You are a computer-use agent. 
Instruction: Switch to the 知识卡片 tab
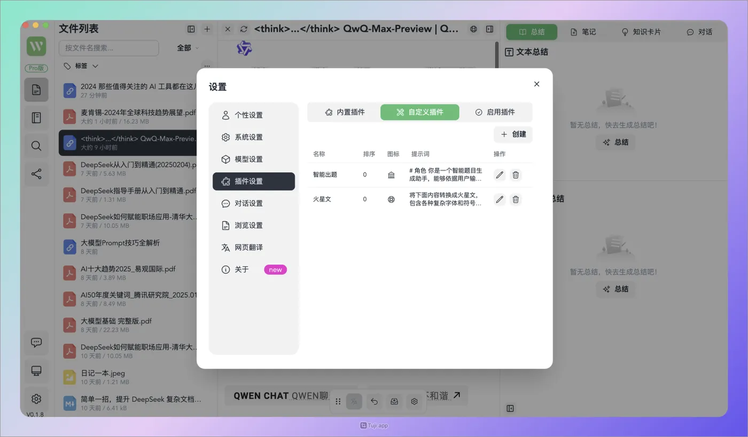641,32
